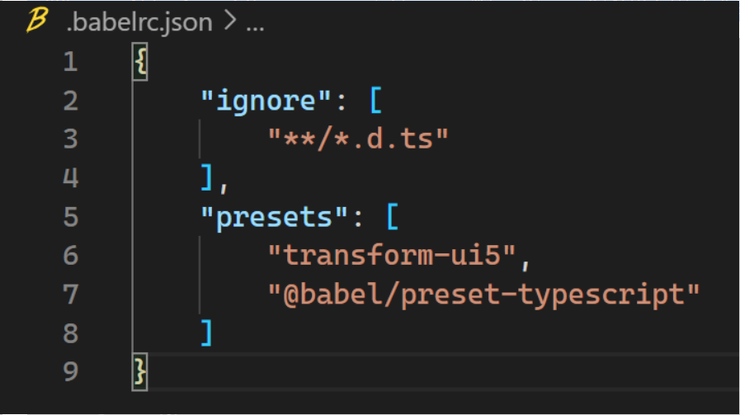Click the "**/*.d.ts" string value
The width and height of the screenshot is (740, 415).
(358, 139)
